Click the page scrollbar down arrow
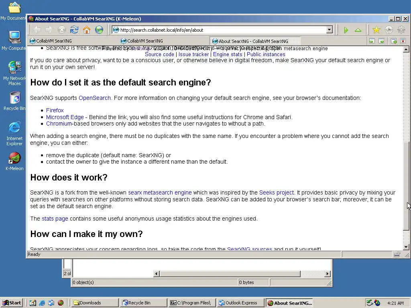This screenshot has height=308, width=411. (x=406, y=247)
